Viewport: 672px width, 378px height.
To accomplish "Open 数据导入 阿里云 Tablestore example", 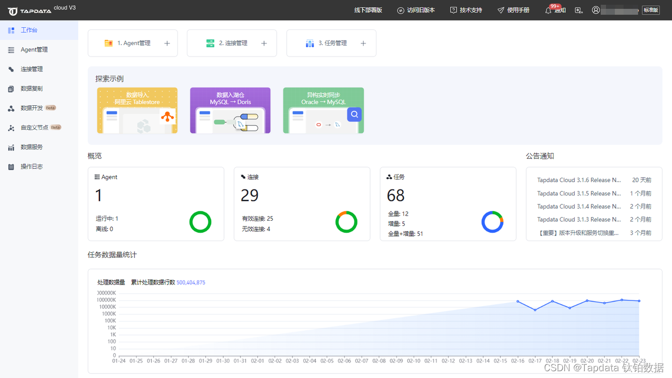I will coord(138,111).
